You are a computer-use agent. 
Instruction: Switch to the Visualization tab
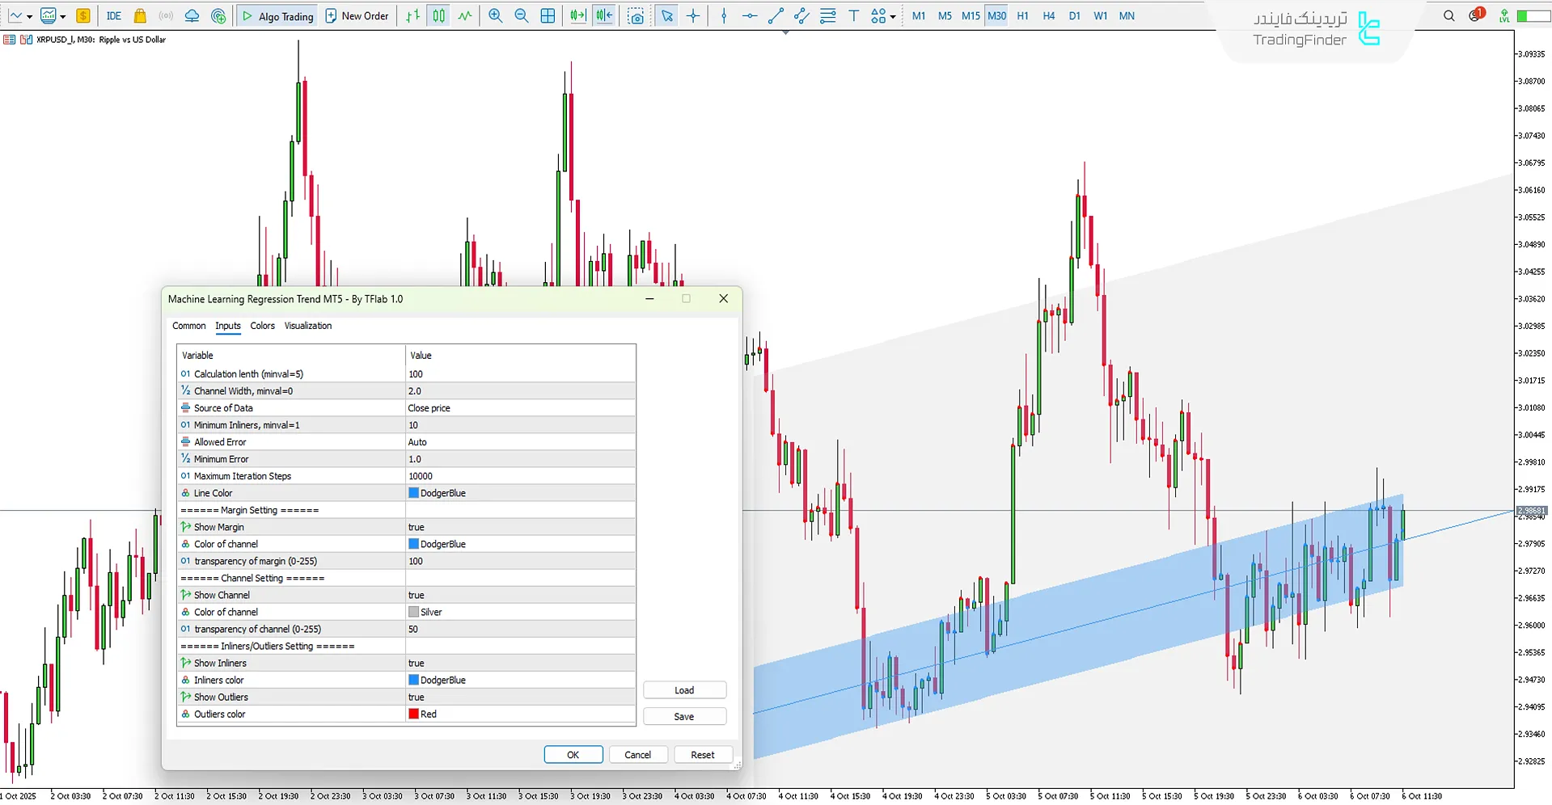(x=307, y=326)
